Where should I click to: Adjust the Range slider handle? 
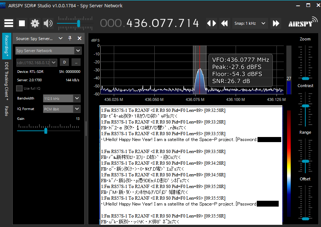[x=305, y=161]
